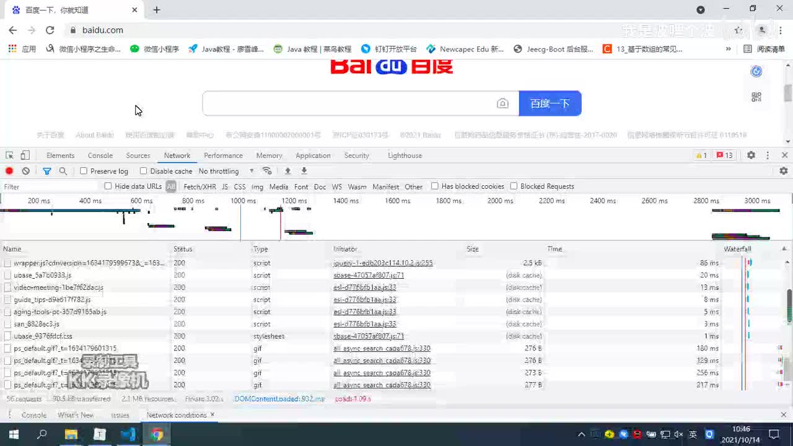Click the 13 errors badge
The width and height of the screenshot is (793, 446).
coord(724,155)
